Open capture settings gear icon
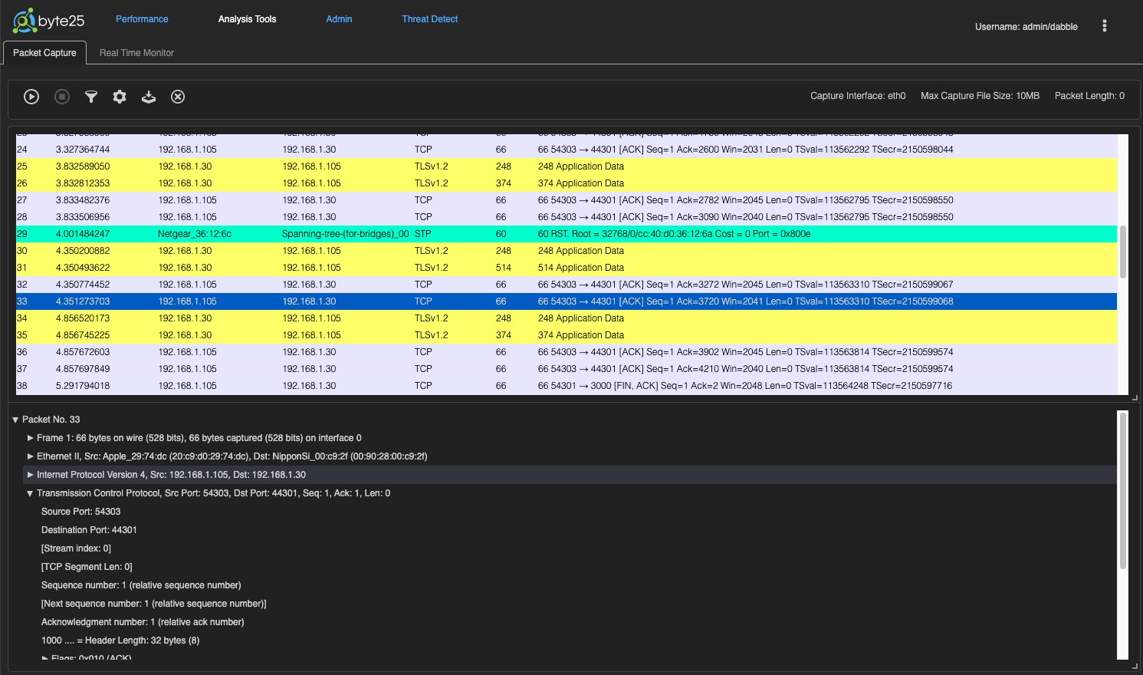Viewport: 1143px width, 675px height. [120, 97]
